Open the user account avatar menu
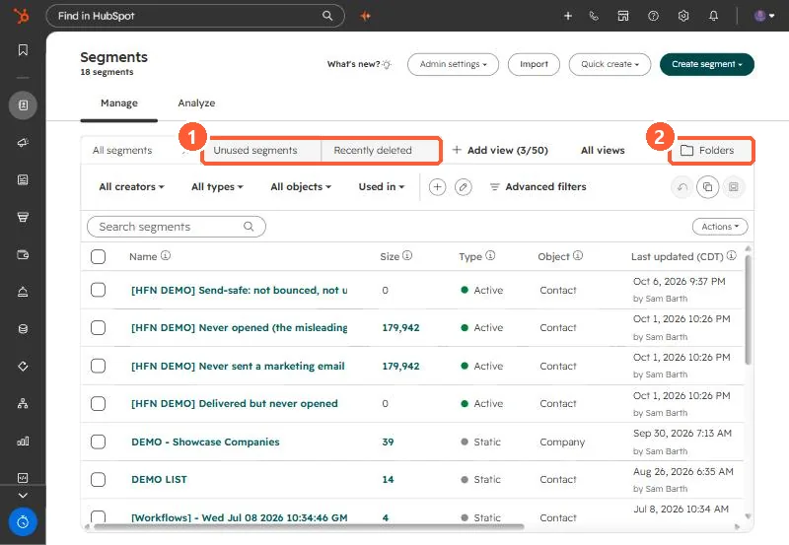 (x=764, y=16)
